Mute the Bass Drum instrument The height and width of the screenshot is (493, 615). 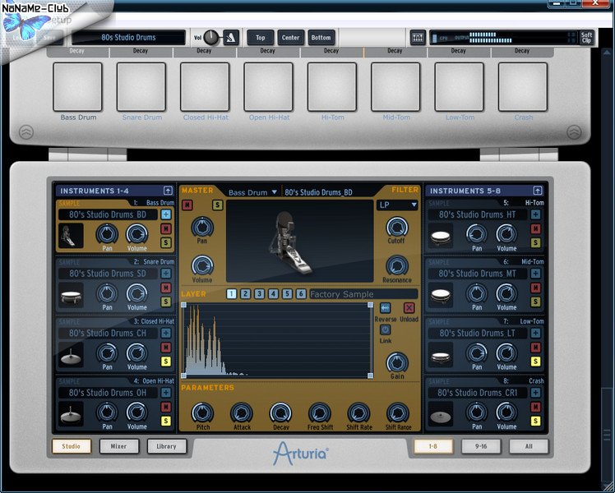pyautogui.click(x=166, y=228)
